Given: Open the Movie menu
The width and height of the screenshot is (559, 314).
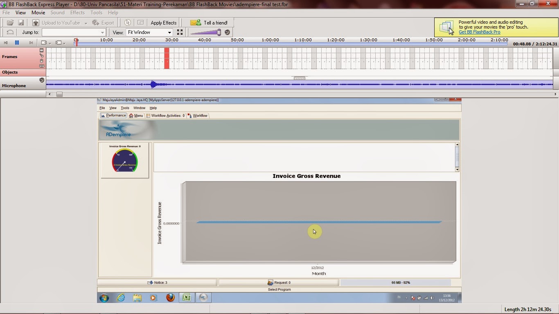Looking at the screenshot, I should point(38,13).
